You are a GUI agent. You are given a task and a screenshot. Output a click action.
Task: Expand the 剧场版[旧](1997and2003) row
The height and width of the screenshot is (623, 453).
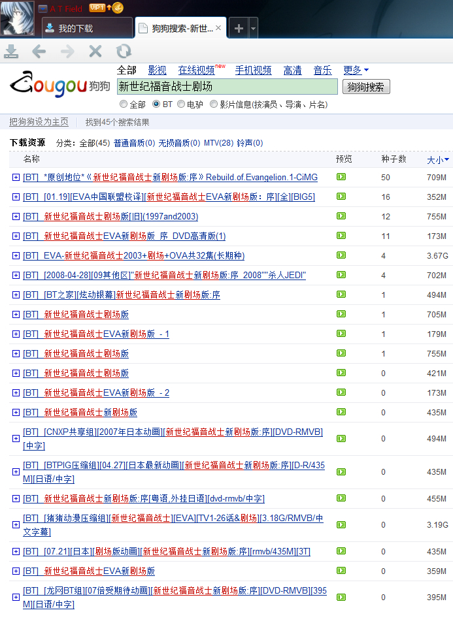(x=16, y=216)
